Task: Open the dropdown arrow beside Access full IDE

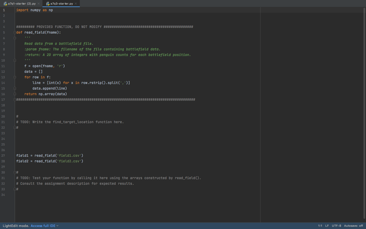Action: [x=57, y=226]
